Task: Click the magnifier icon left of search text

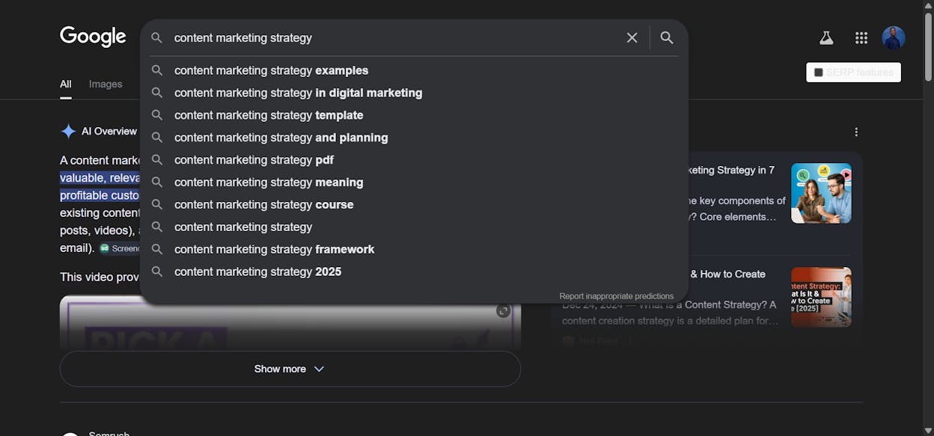Action: pos(156,37)
